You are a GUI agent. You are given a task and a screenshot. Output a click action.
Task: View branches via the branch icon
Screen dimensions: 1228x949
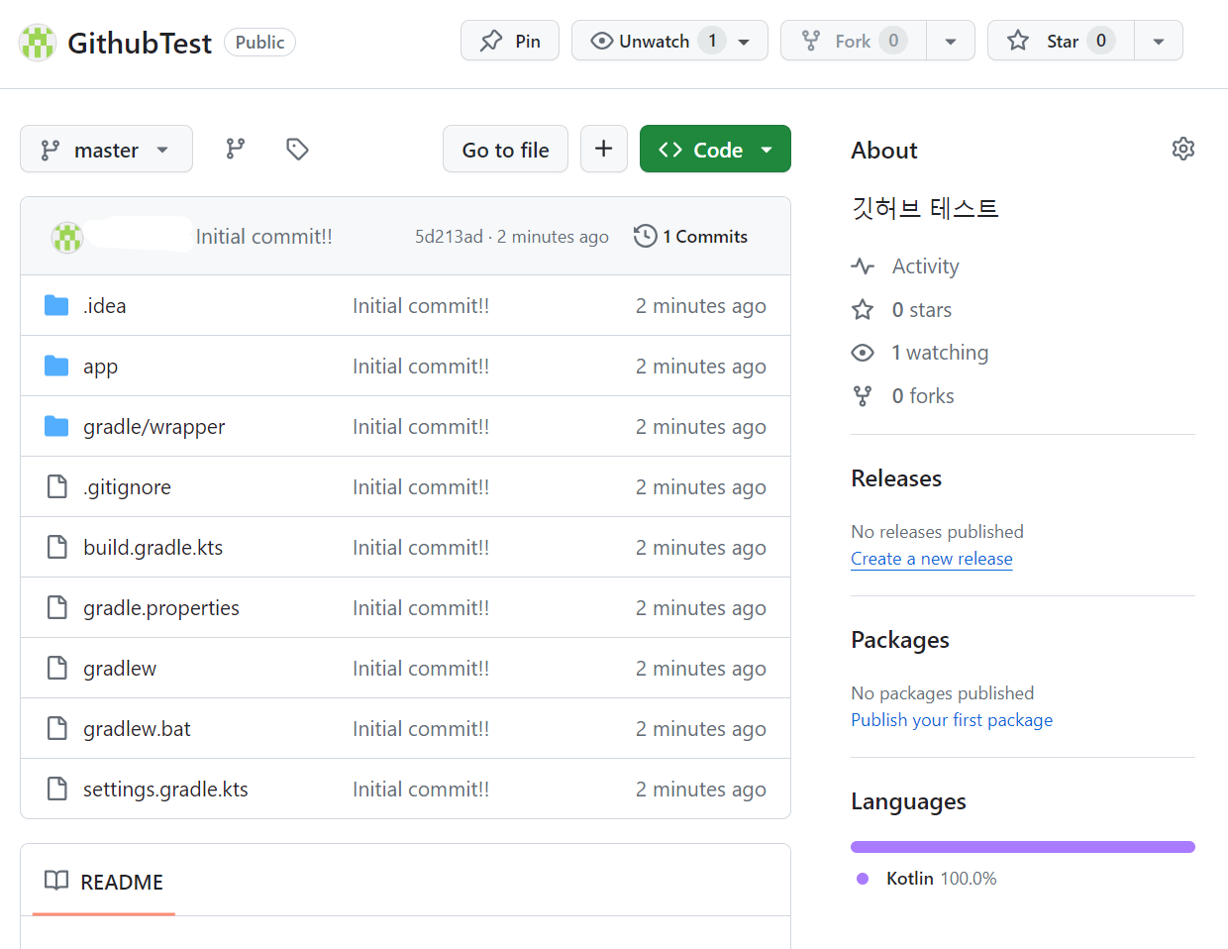[x=235, y=149]
